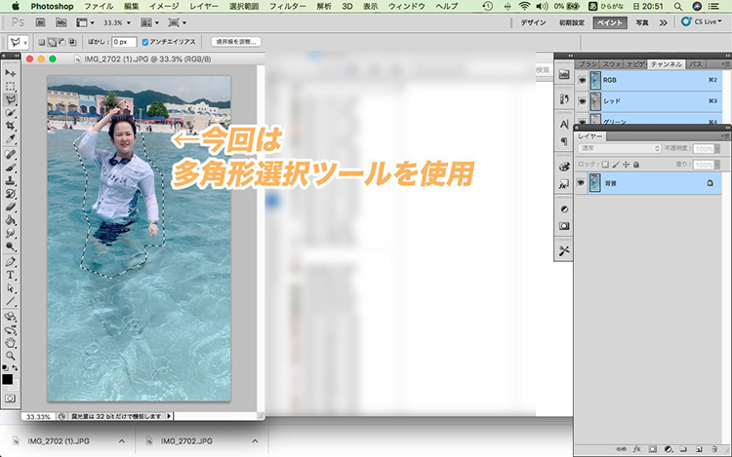Choose Add to selection mode
The image size is (732, 457).
tap(52, 42)
